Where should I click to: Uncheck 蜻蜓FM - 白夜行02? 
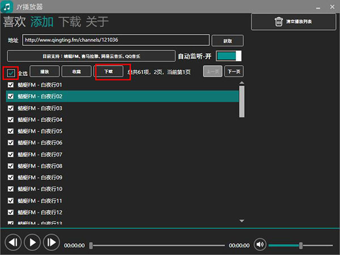coord(11,96)
